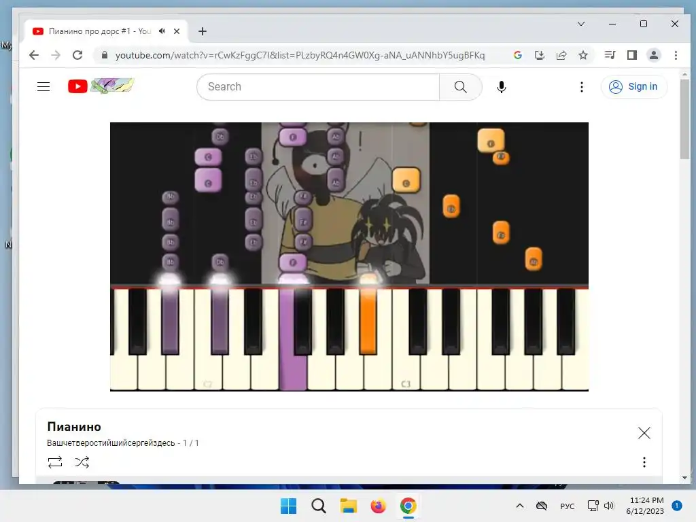Image resolution: width=696 pixels, height=522 pixels.
Task: Click Chrome taskbar icon
Action: [408, 506]
